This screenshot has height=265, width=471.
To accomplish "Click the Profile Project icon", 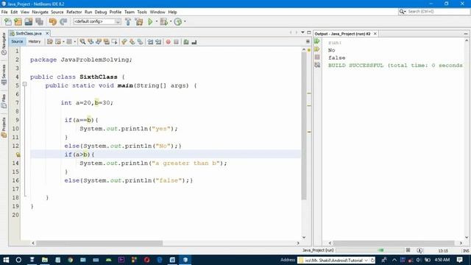I will point(178,21).
